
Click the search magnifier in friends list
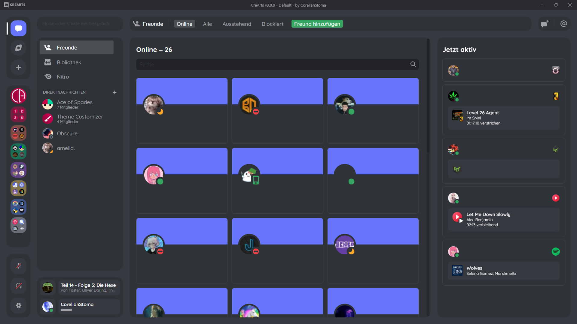click(x=413, y=64)
